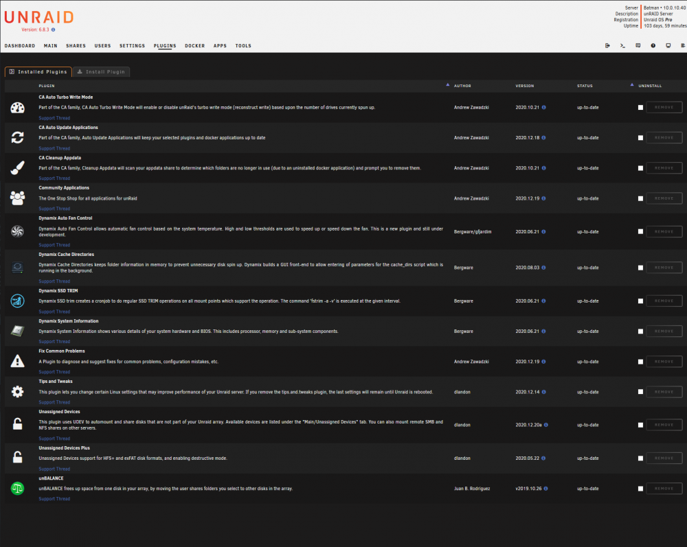
Task: Click the 'Bergware/gfjardim' author cell
Action: coord(473,232)
